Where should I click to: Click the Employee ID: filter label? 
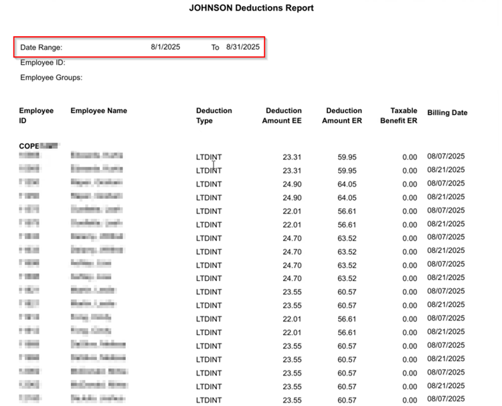click(43, 62)
